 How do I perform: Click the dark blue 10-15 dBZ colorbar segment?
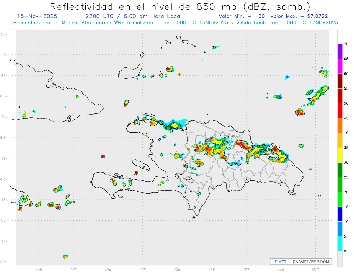pyautogui.click(x=340, y=214)
